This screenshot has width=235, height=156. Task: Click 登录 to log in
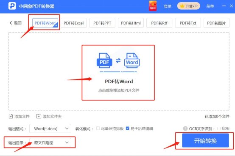pos(168,6)
